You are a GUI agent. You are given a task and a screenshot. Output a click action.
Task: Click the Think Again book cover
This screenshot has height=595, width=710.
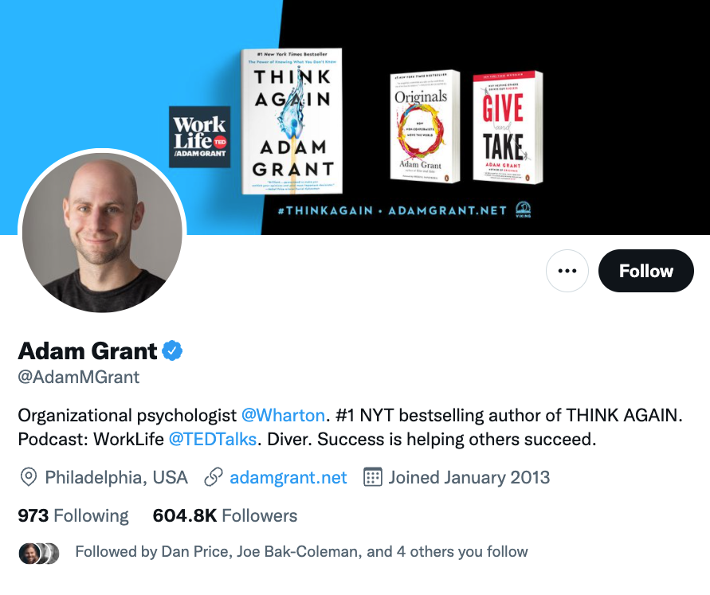click(292, 121)
